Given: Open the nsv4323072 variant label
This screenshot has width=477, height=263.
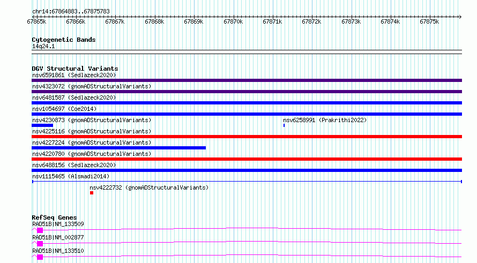Looking at the screenshot, I should [92, 86].
